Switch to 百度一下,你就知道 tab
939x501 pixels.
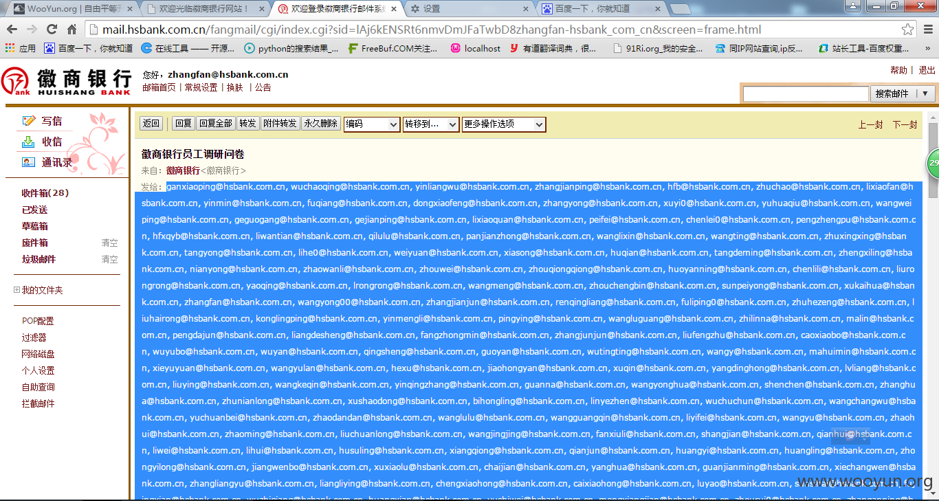(x=599, y=9)
